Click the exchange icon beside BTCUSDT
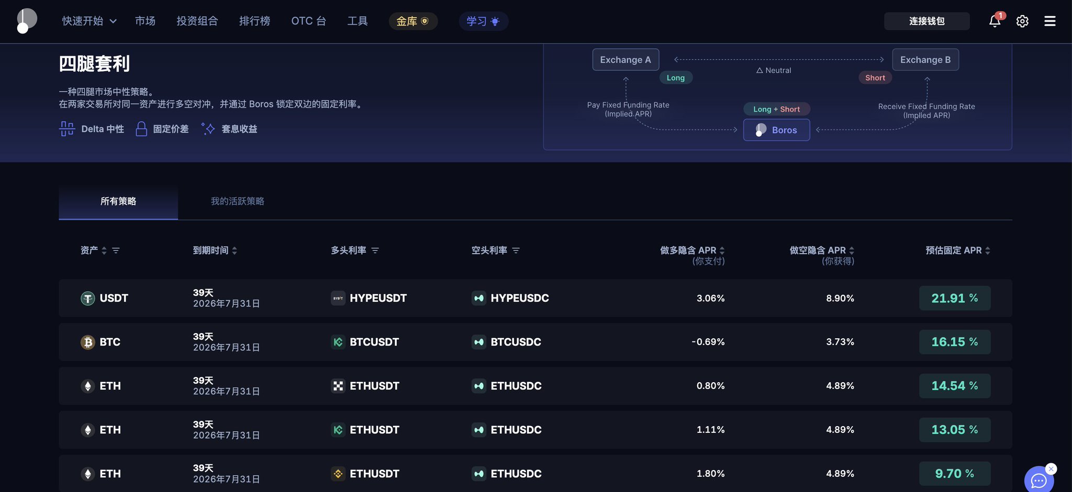 pyautogui.click(x=338, y=342)
